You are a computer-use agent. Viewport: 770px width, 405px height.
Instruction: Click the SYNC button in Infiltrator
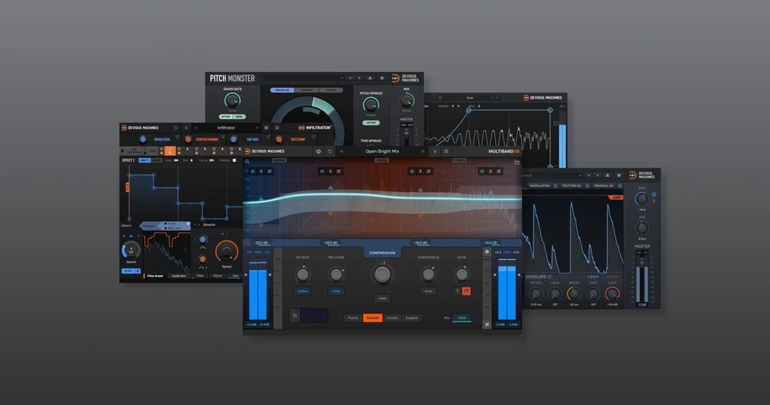click(128, 271)
